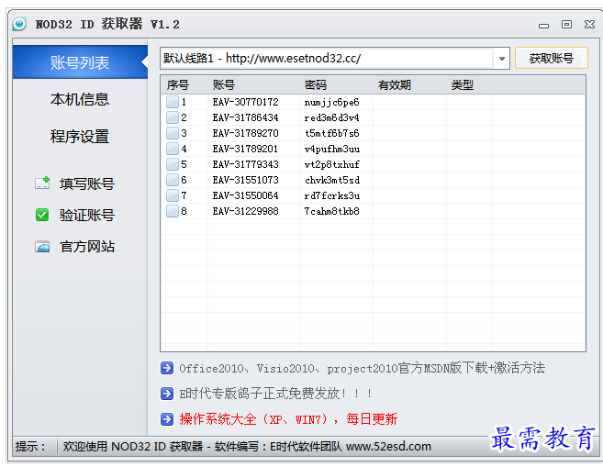Click password numjjc6pe6
The image size is (603, 467).
pyautogui.click(x=332, y=102)
